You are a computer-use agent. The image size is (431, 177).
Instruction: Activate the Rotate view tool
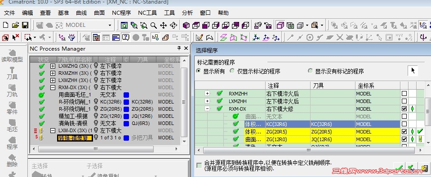point(173,26)
